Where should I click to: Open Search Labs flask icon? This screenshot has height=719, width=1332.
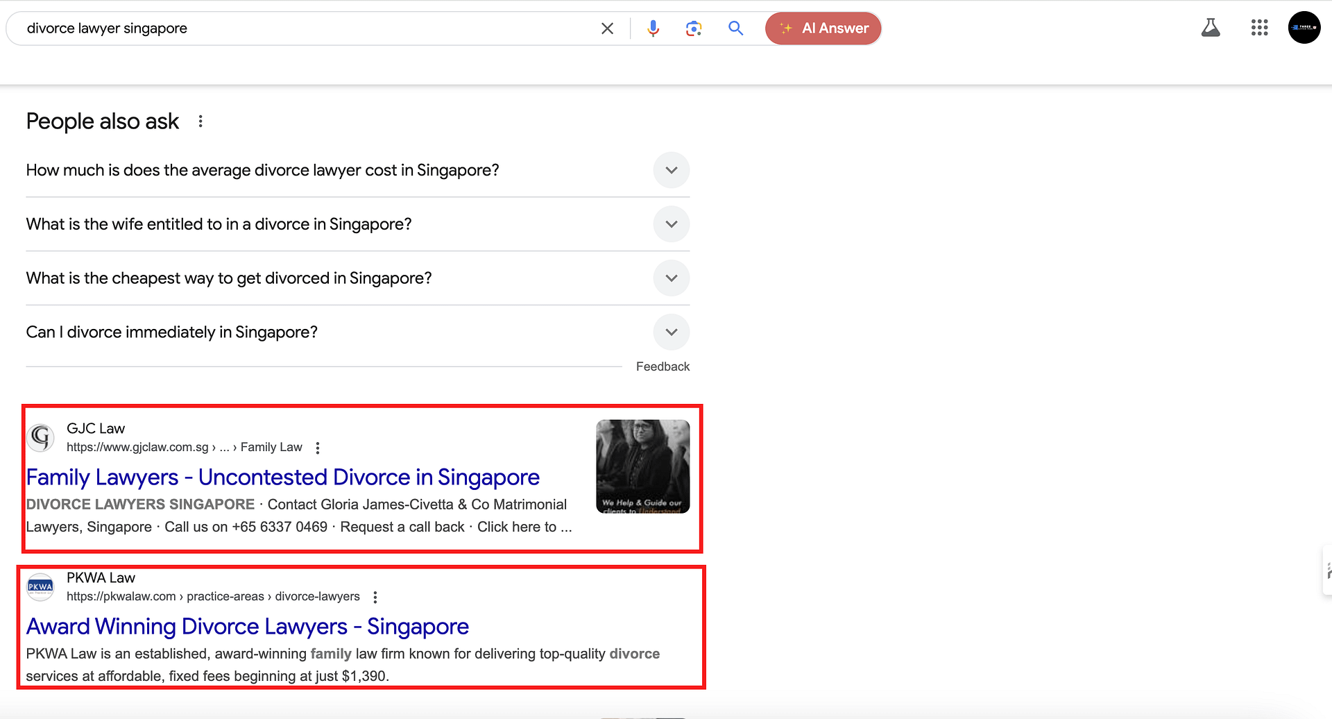(1211, 28)
